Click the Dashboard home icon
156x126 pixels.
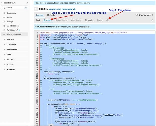4,13
